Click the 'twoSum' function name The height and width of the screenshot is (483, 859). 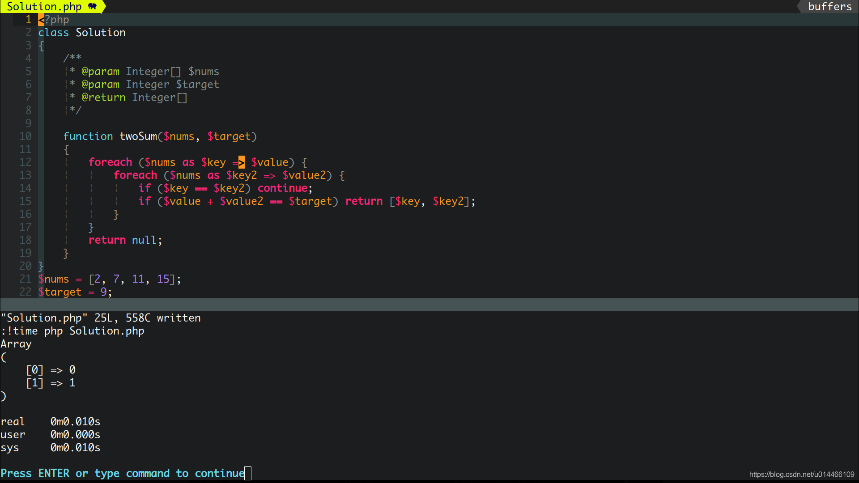(x=138, y=136)
